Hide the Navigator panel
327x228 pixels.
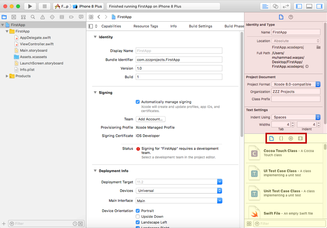(299, 6)
